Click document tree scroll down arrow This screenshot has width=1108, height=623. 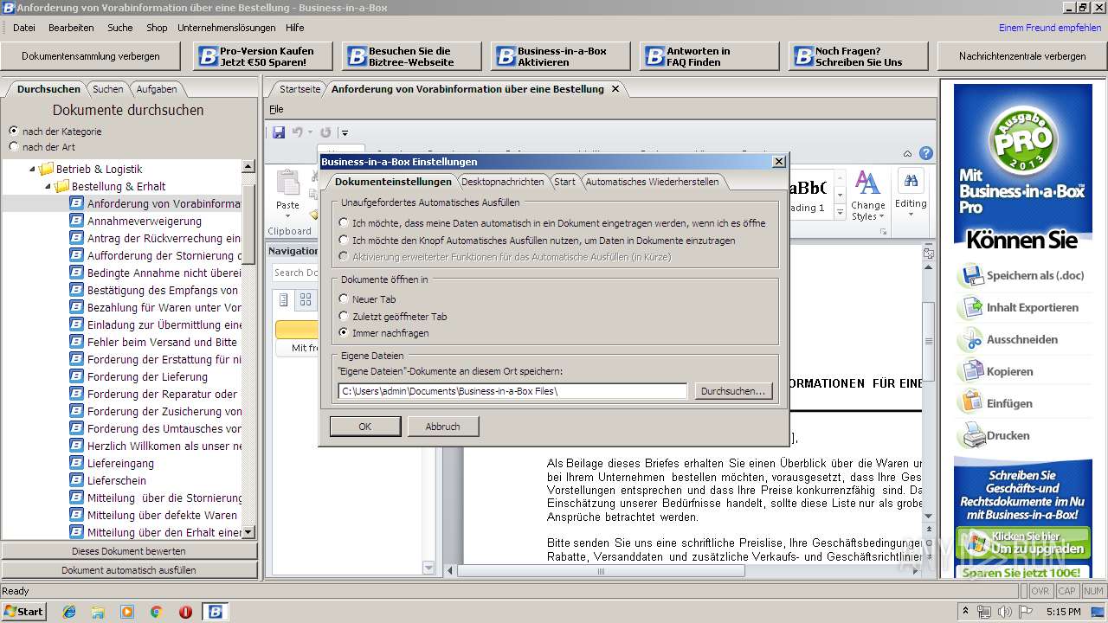point(248,532)
